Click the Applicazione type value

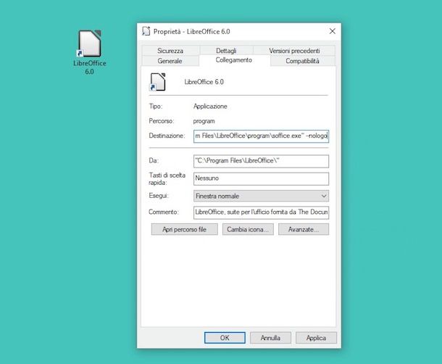pyautogui.click(x=210, y=107)
